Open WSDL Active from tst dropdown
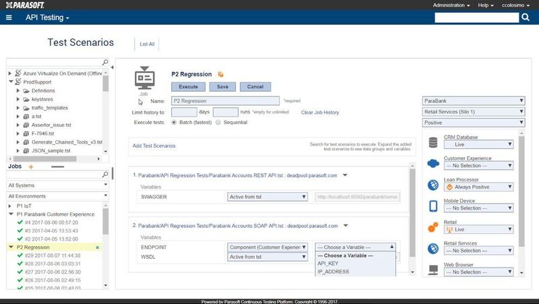Viewport: 539px width, 304px height. (x=267, y=257)
